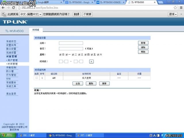This screenshot has height=138, width=184.
Task: Click the 永久生效 cell in list
Action: pos(87,78)
